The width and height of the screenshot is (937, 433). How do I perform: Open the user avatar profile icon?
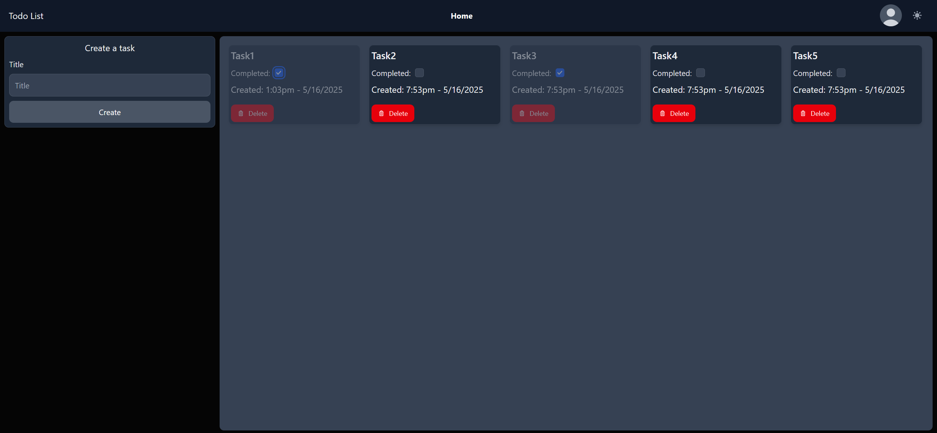pyautogui.click(x=891, y=15)
